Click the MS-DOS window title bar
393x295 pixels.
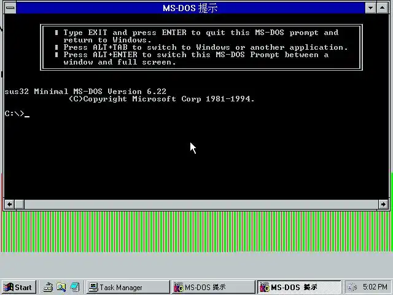[x=190, y=8]
